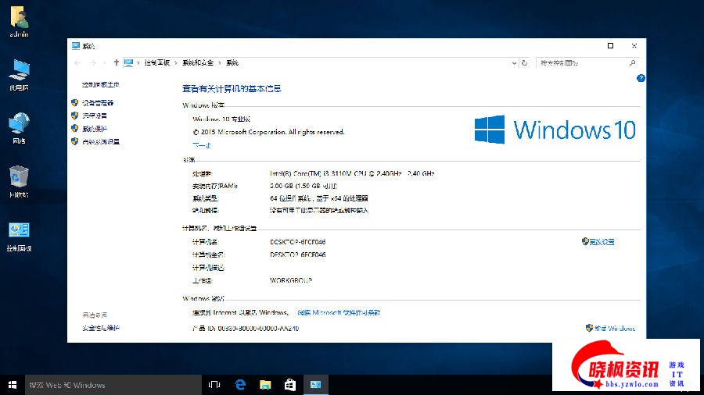This screenshot has height=395, width=704.
Task: Expand the recent locations dropdown arrow
Action: (106, 62)
